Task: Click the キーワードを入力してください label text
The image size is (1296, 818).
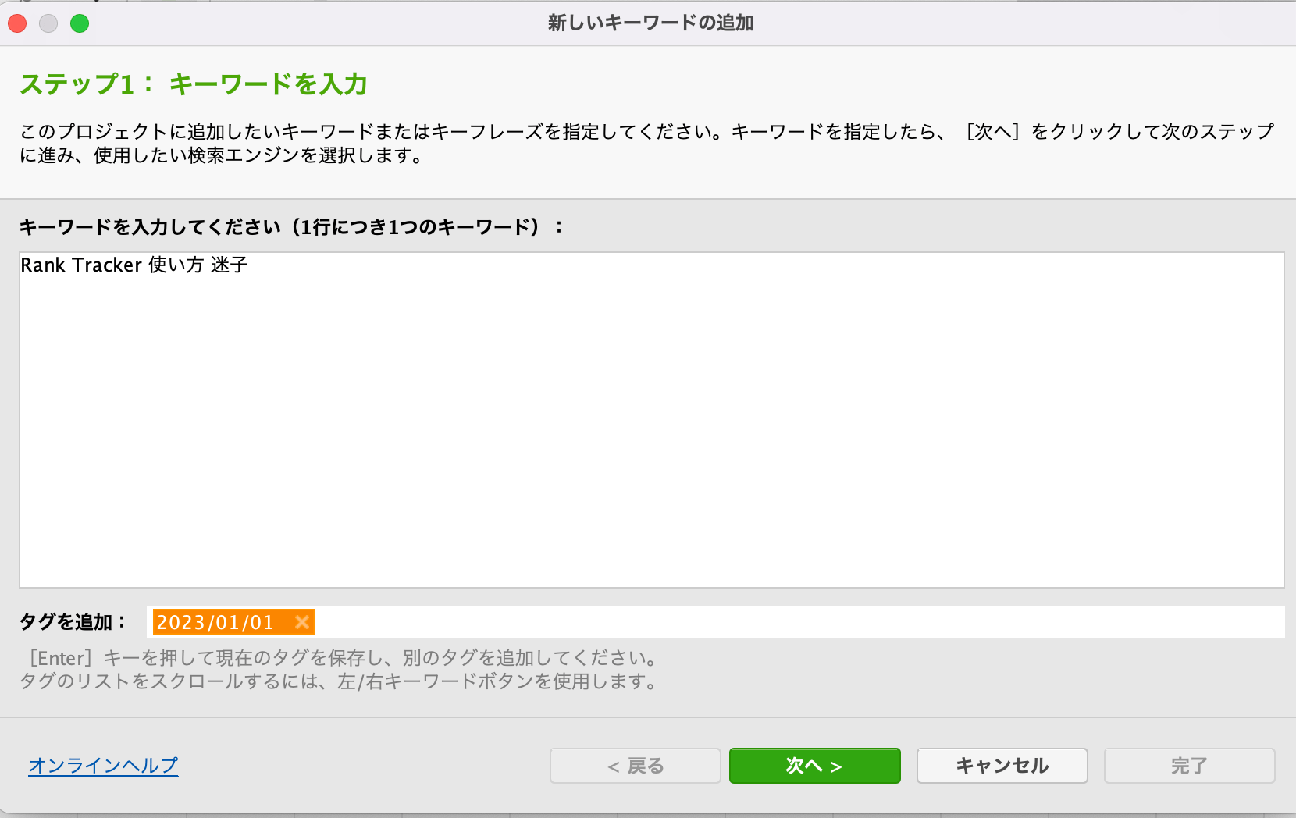Action: (x=290, y=227)
